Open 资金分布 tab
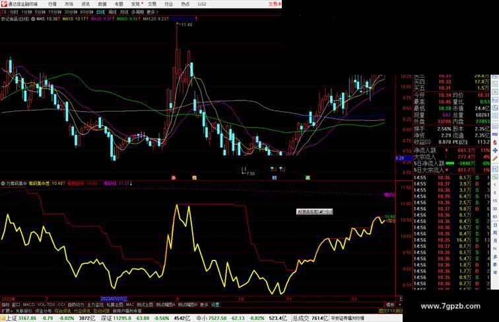This screenshot has height=322, width=499. [43, 311]
